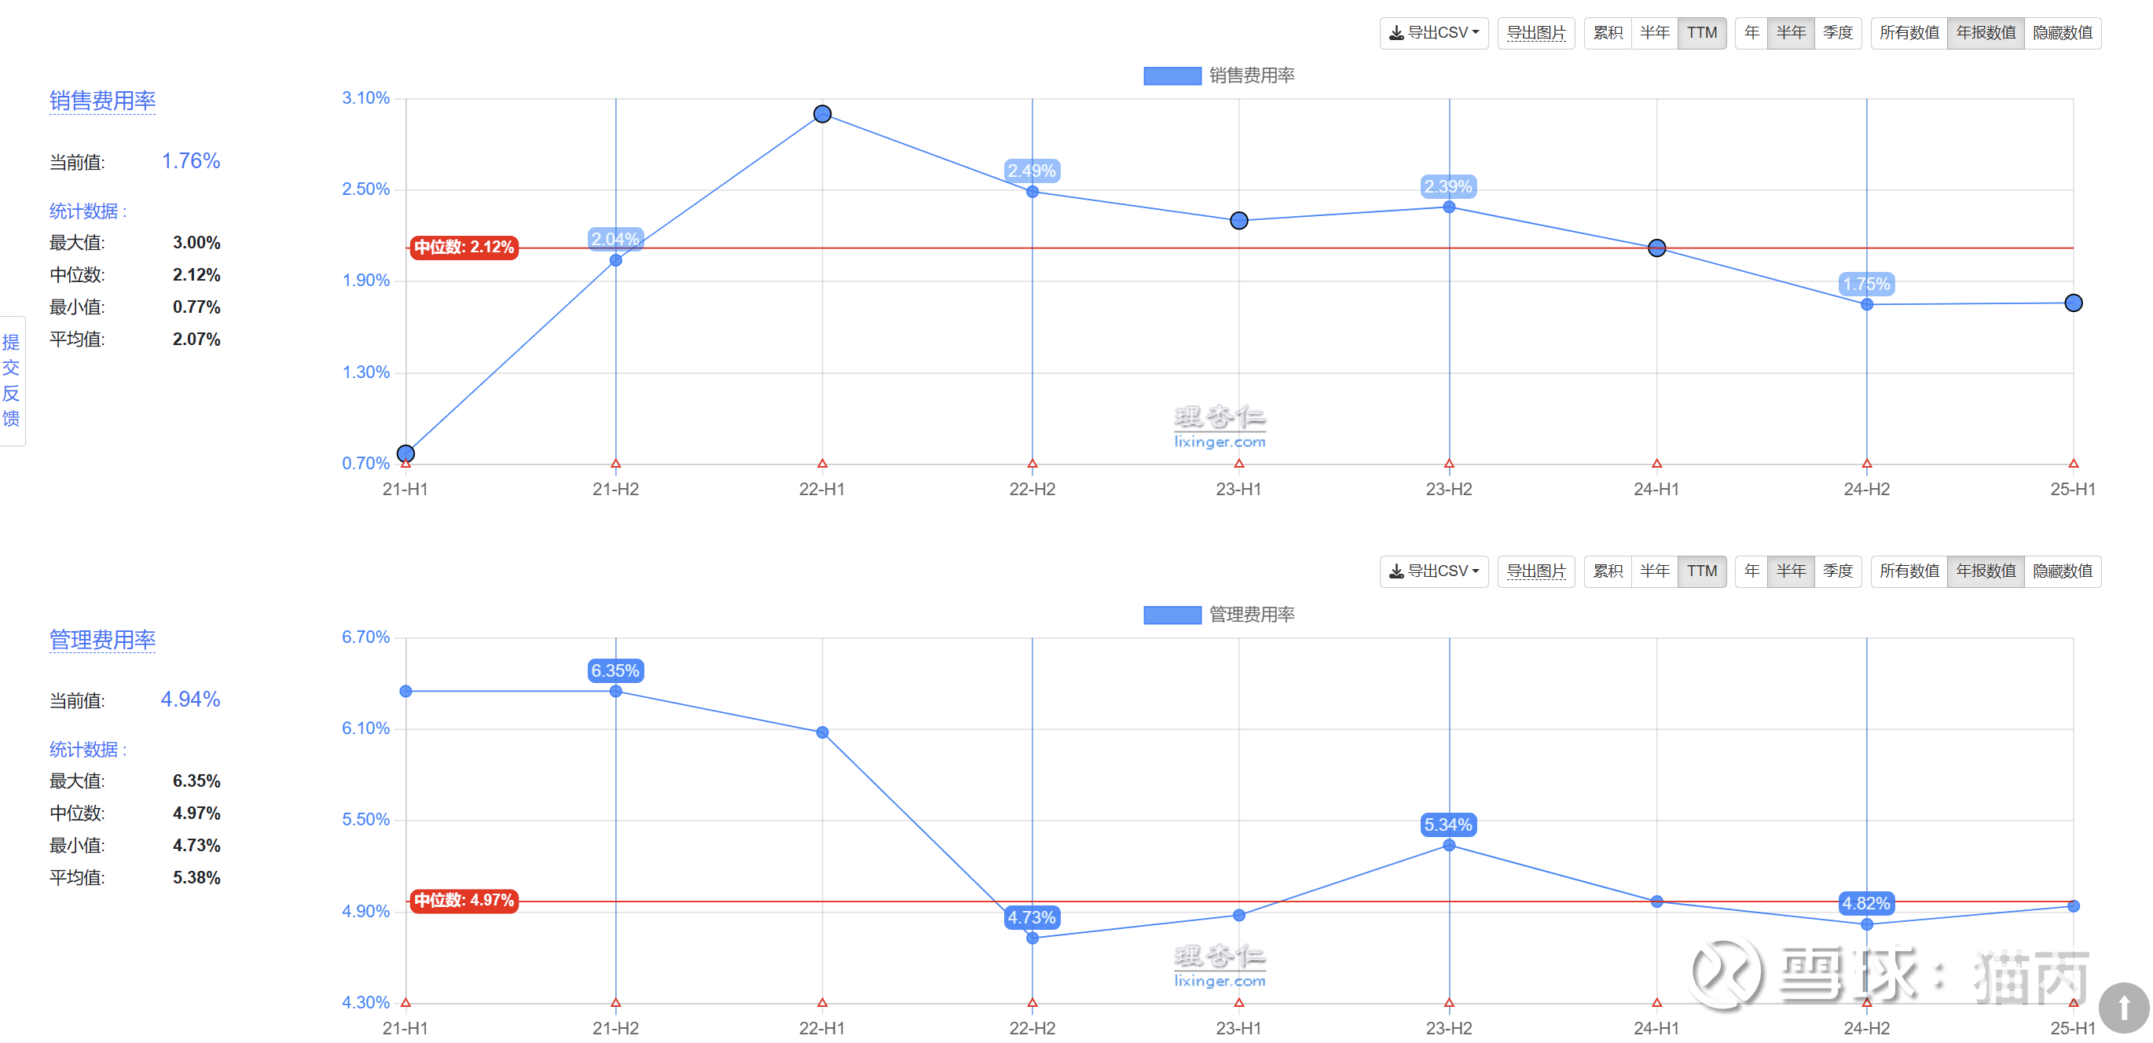
Task: Click the 23-H2 5.34% point in management chart
Action: coord(1448,846)
